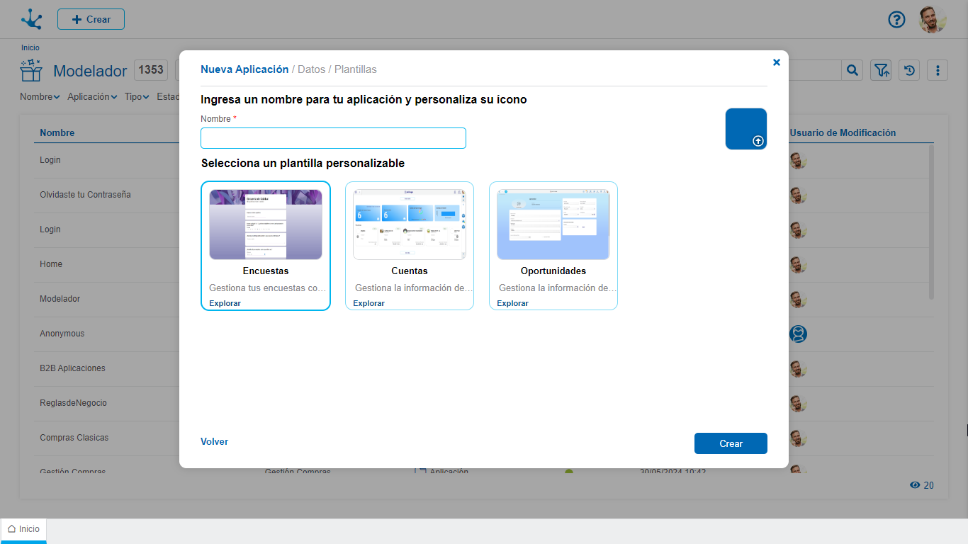Upload an app icon using the blue plus square
The width and height of the screenshot is (968, 544).
(x=745, y=129)
